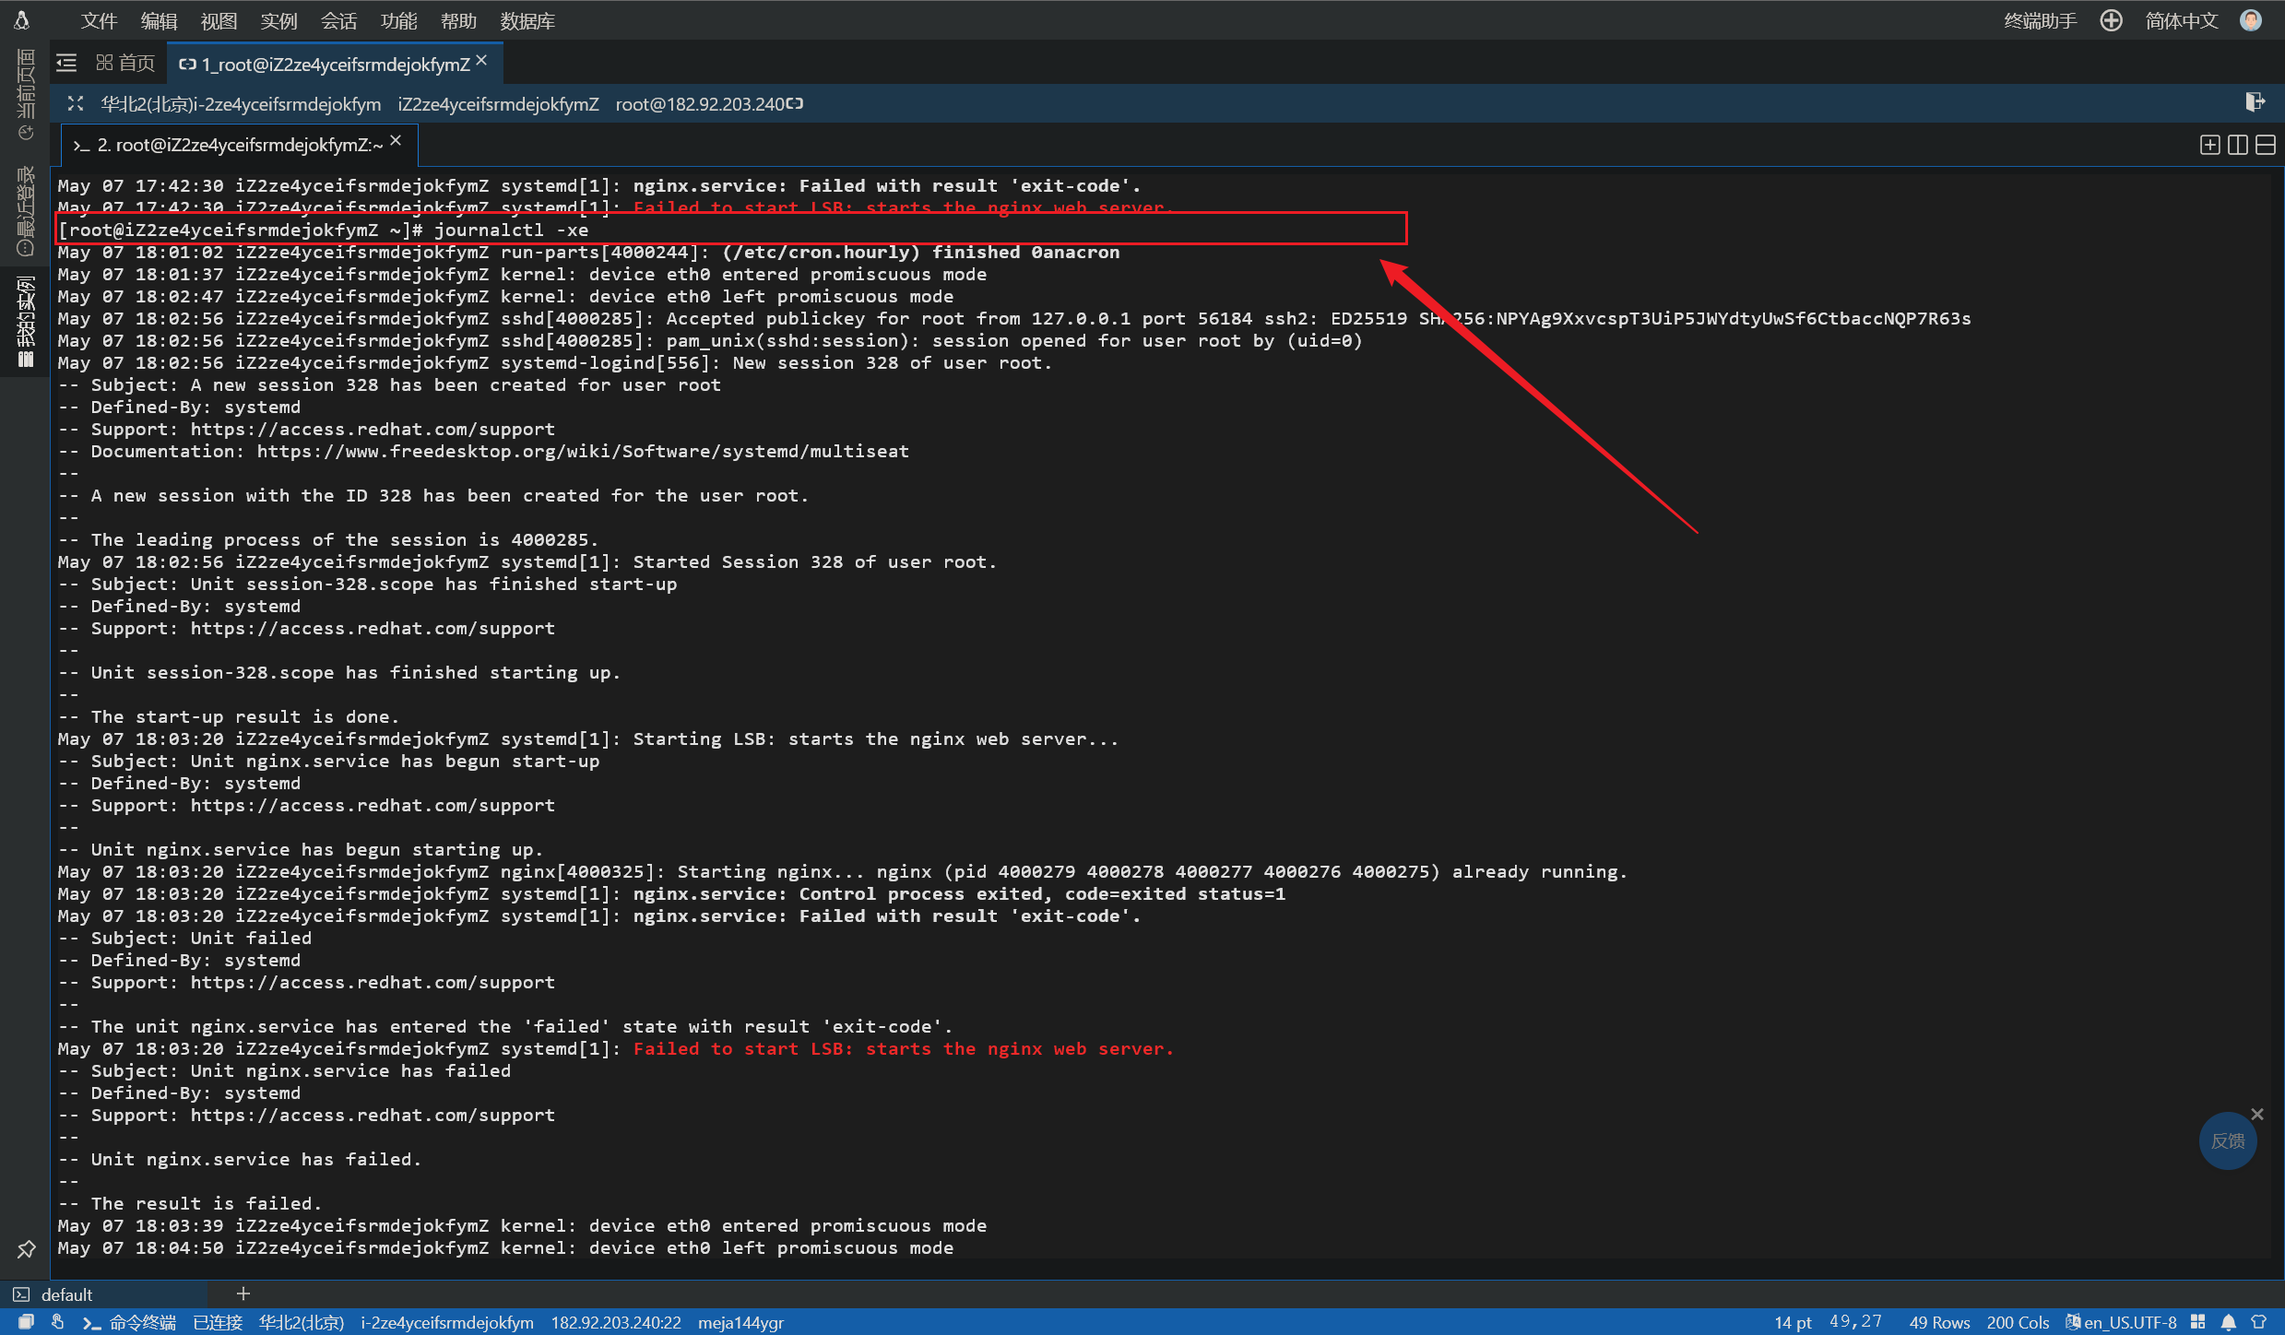This screenshot has height=1335, width=2285.
Task: Click the mouse pointer icon in status bar
Action: point(57,1322)
